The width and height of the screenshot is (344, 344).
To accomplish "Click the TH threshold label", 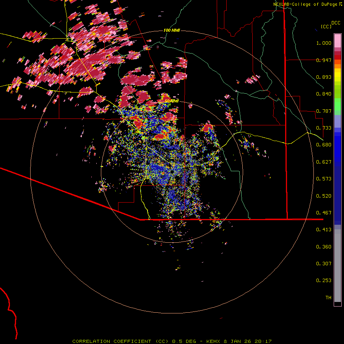I will (328, 298).
